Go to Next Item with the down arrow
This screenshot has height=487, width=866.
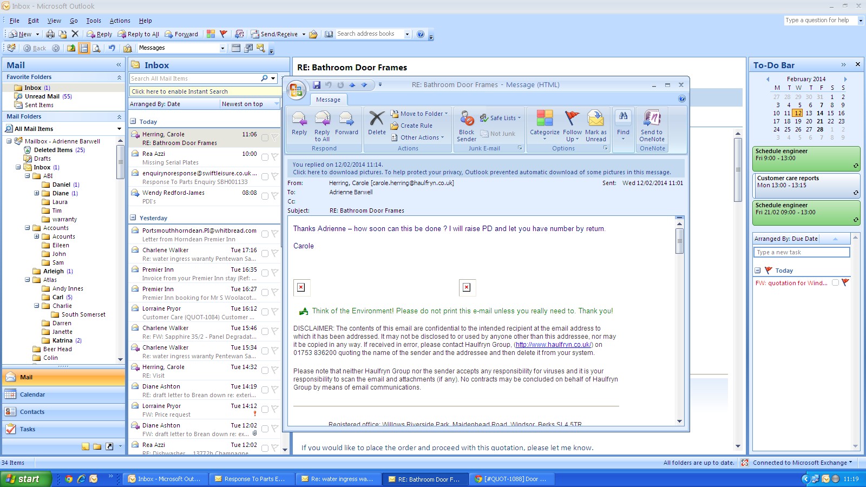click(x=364, y=85)
